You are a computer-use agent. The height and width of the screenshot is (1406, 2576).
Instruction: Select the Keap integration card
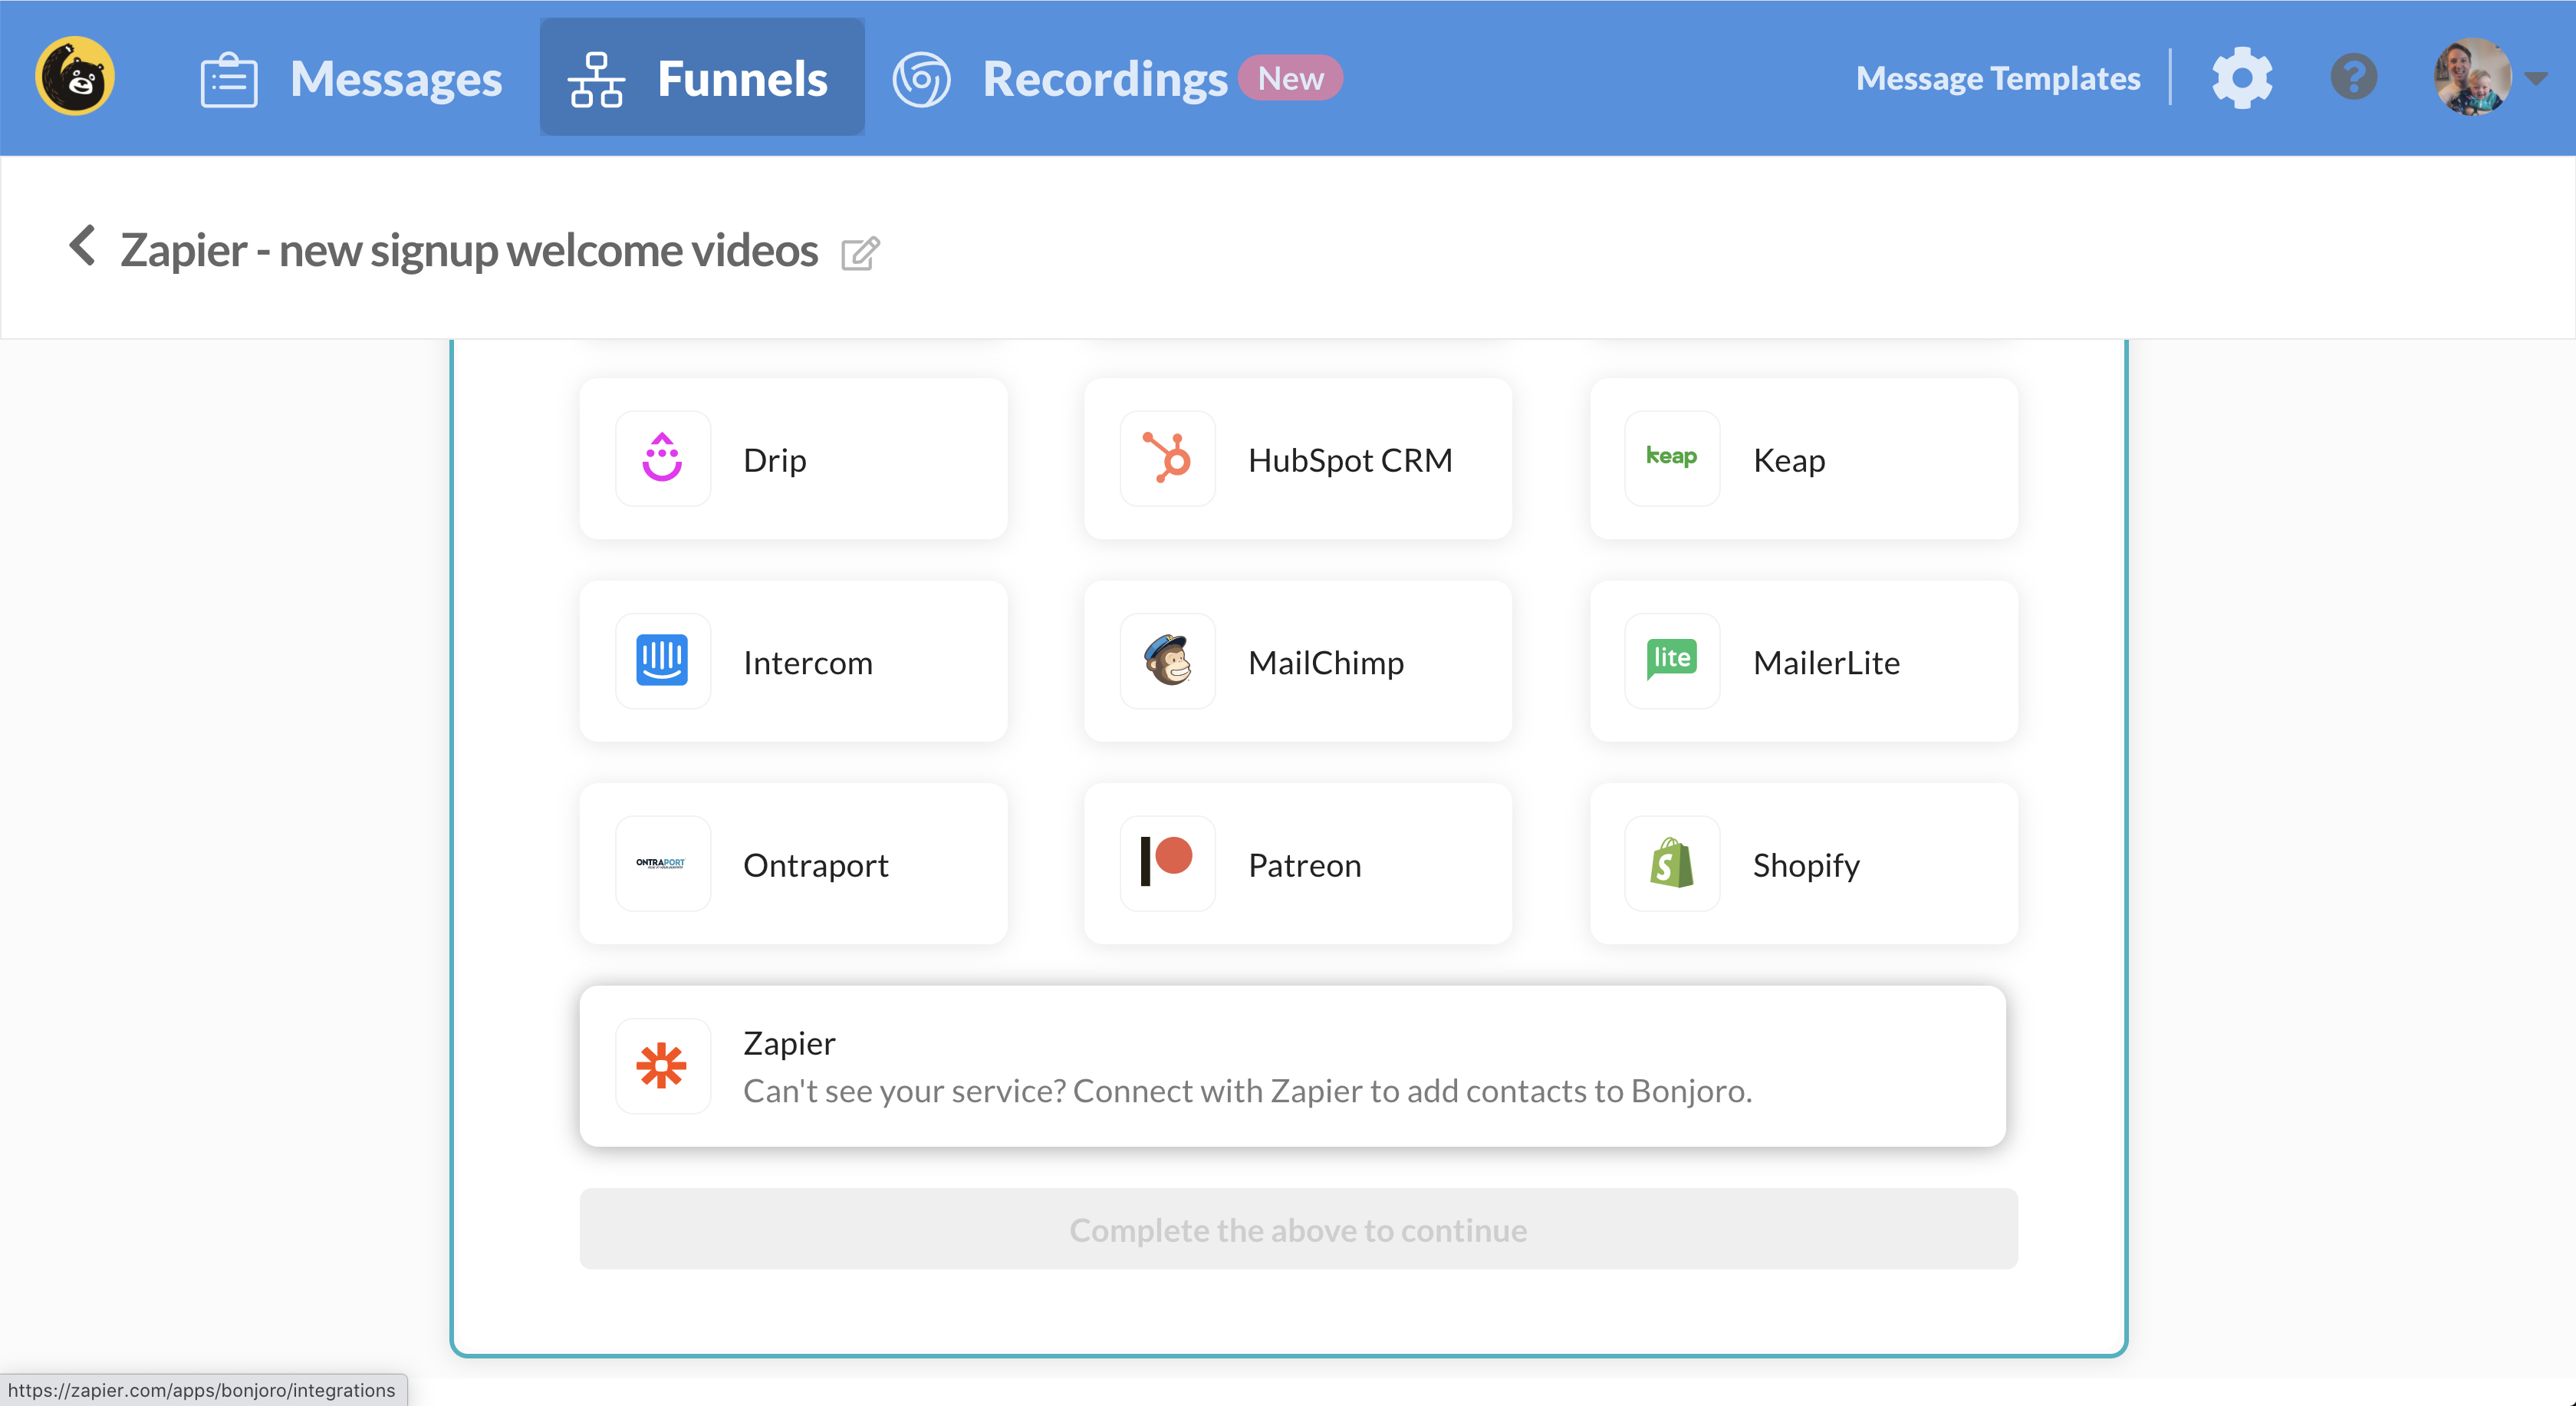coord(1804,459)
